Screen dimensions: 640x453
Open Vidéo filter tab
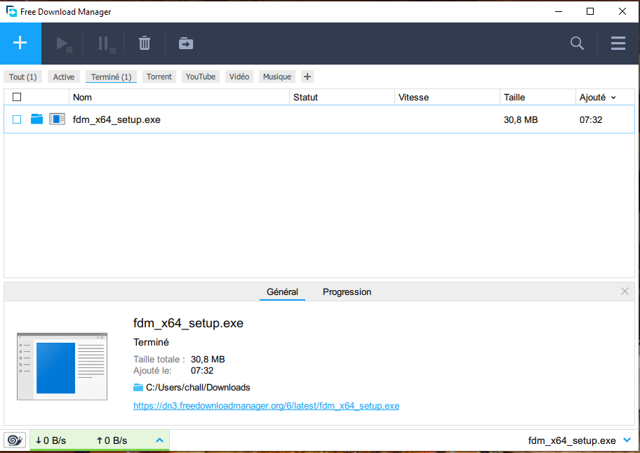[239, 77]
